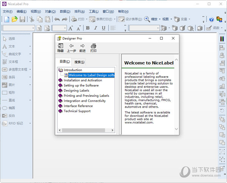This screenshot has width=227, height=183.
Task: Increase font size with large A icon
Action: pyautogui.click(x=71, y=28)
